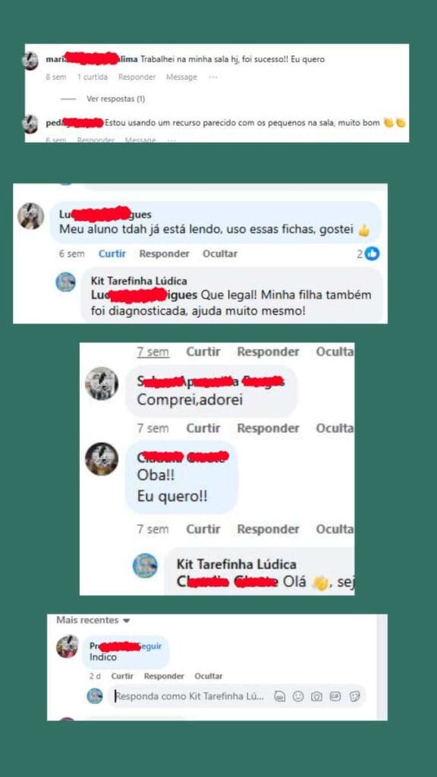437x777 pixels.
Task: Click Seguir link next to 'Indico' commenter
Action: tap(151, 646)
